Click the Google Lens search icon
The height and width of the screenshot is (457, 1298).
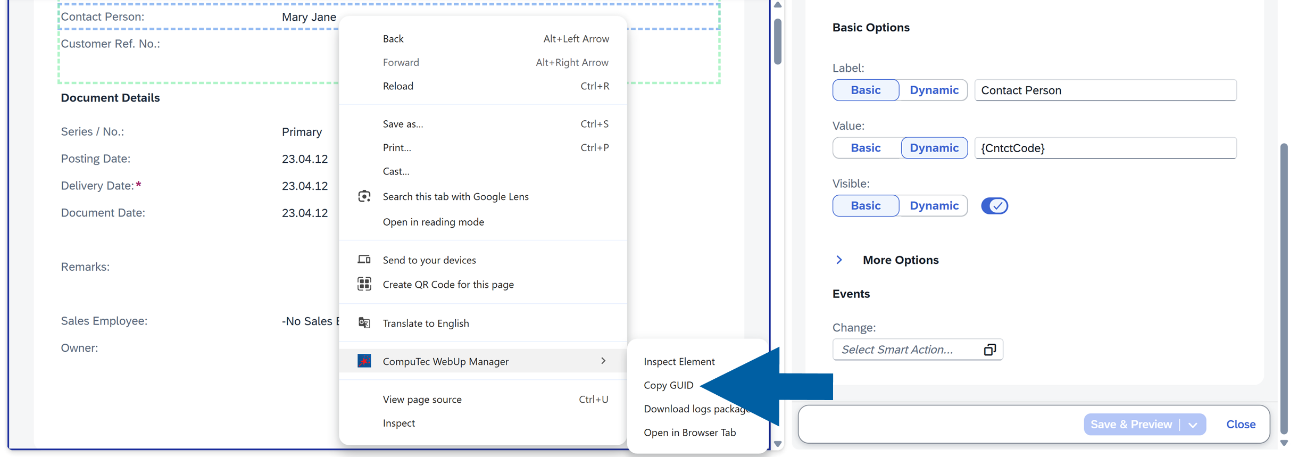pyautogui.click(x=364, y=196)
